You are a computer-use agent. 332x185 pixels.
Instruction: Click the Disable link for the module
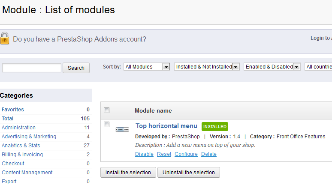144,154
